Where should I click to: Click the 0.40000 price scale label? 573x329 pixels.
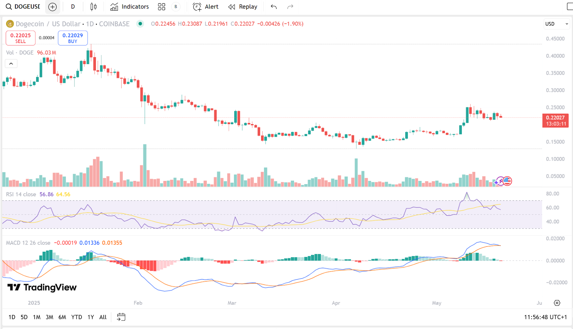(x=555, y=56)
